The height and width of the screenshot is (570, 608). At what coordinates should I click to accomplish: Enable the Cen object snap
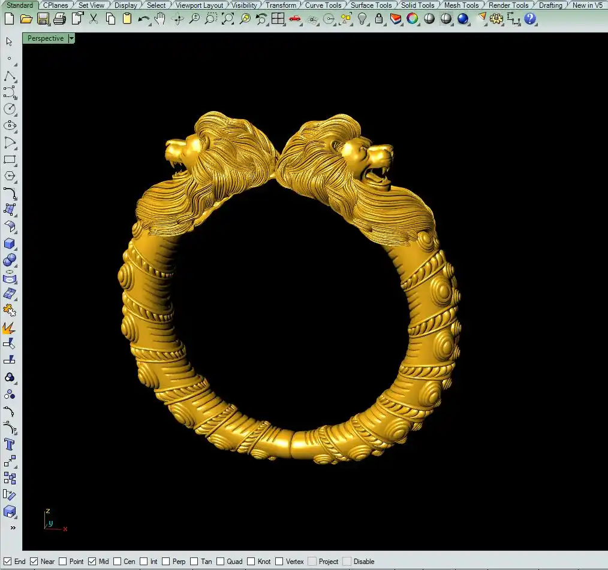(117, 562)
